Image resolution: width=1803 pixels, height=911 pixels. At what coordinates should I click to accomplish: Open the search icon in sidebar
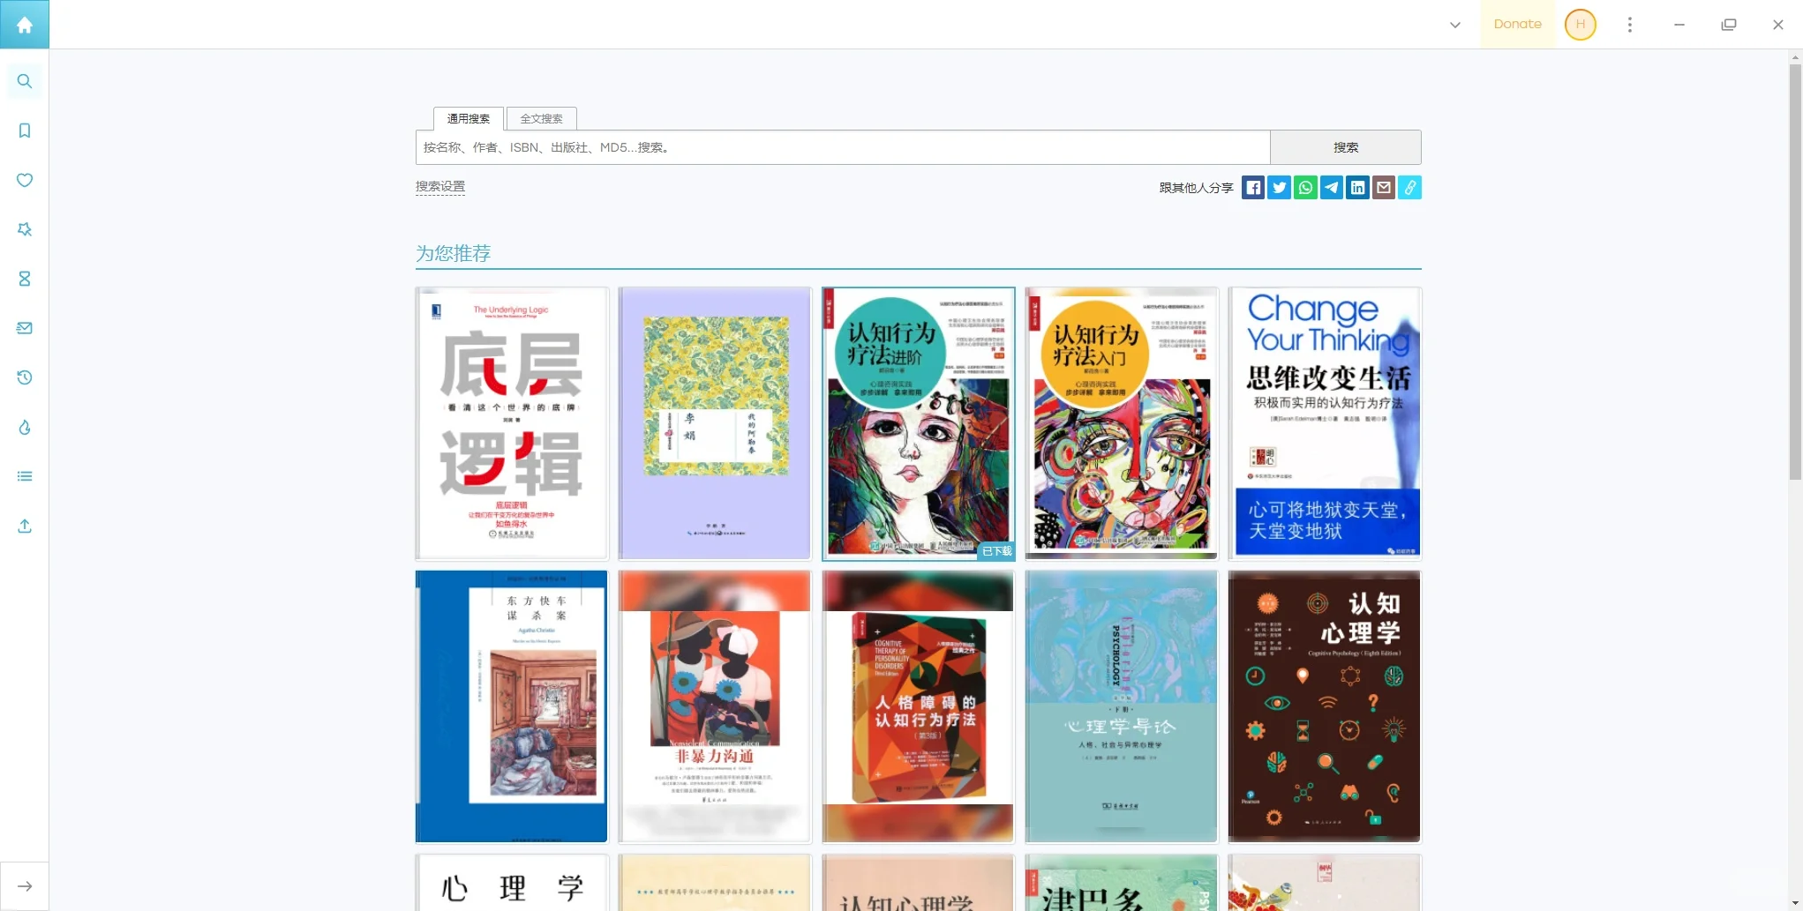[x=25, y=81]
